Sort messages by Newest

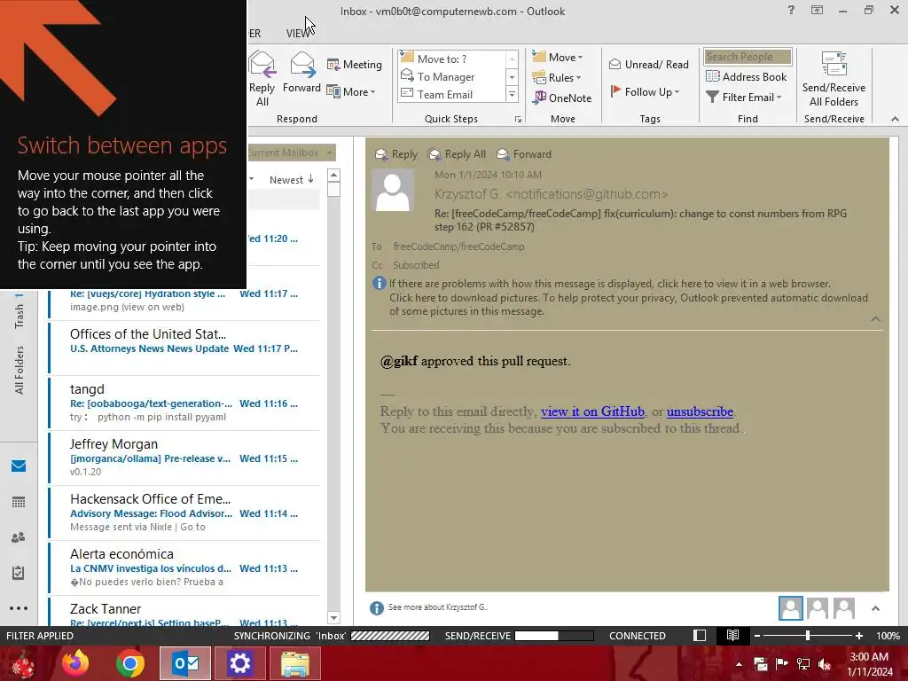click(291, 179)
